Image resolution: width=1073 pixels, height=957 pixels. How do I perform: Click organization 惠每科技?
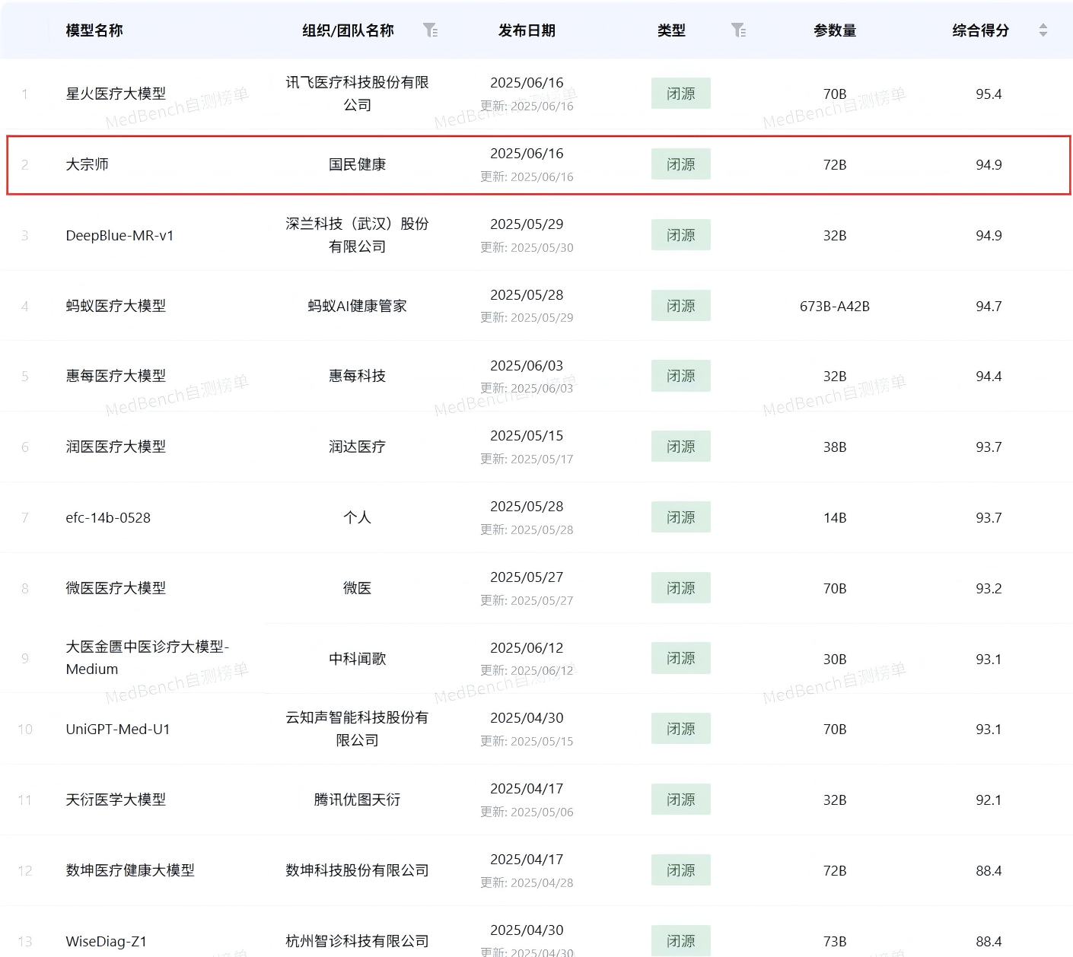pyautogui.click(x=357, y=376)
